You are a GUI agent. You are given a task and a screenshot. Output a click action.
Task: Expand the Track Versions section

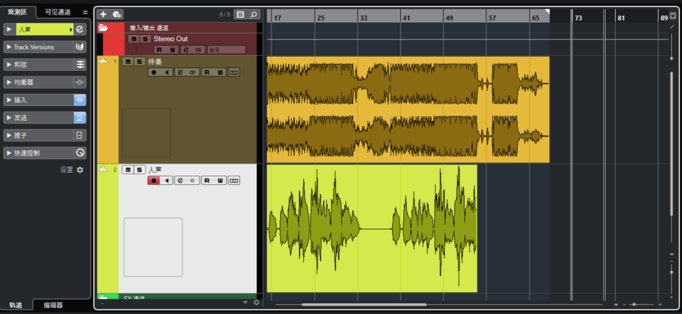(x=9, y=47)
